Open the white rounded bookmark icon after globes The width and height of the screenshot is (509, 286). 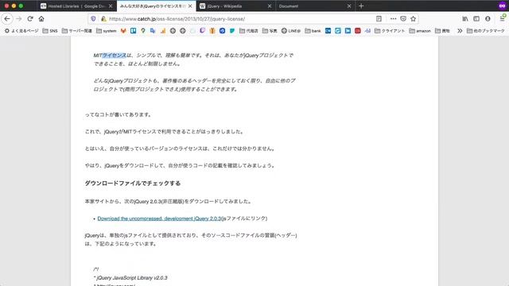click(192, 31)
